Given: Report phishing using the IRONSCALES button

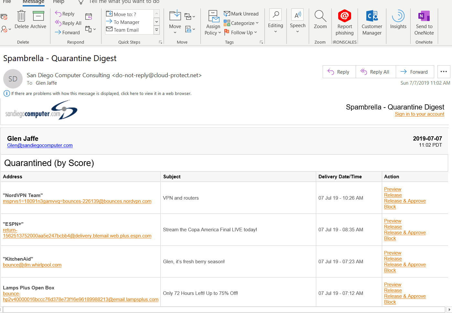Looking at the screenshot, I should (x=344, y=23).
